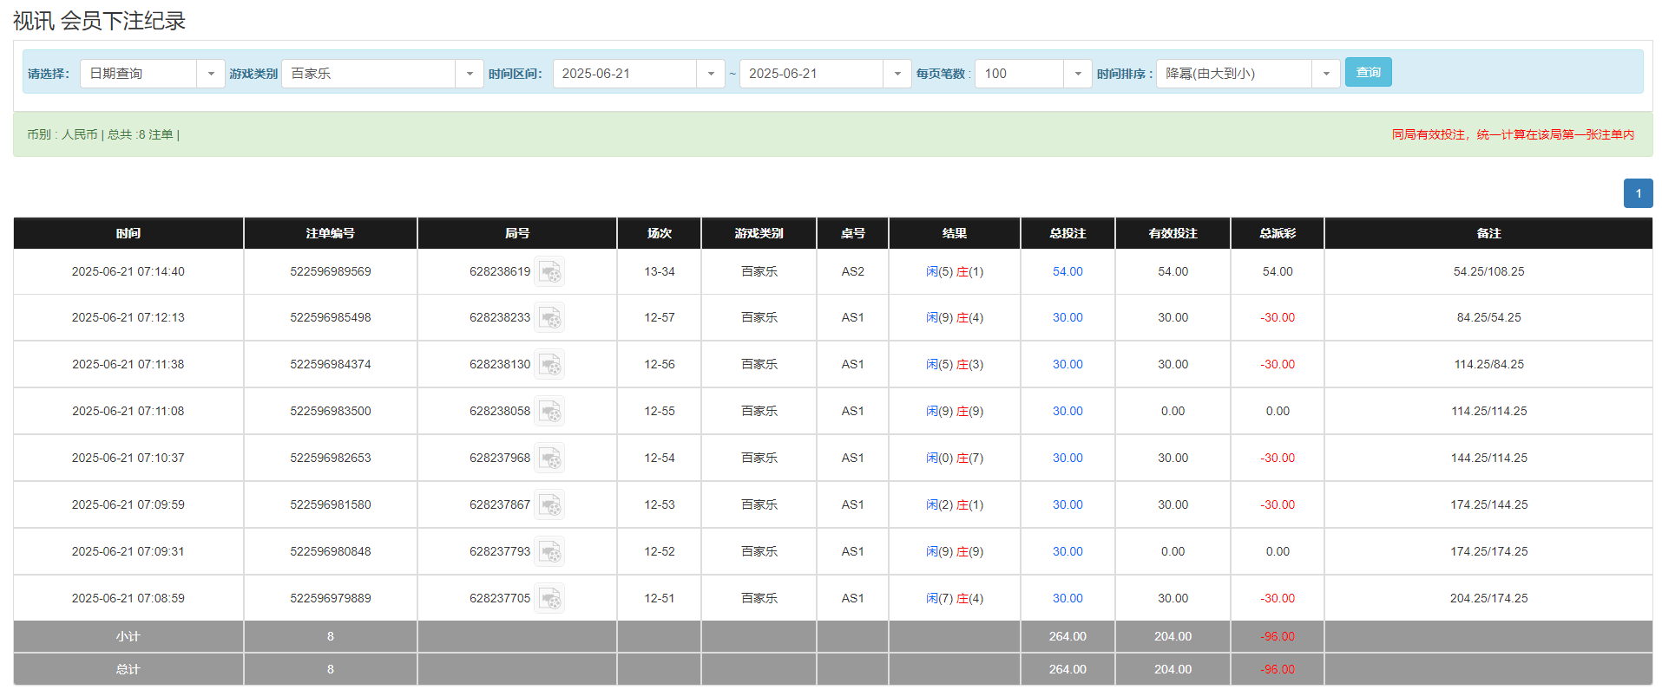Open the end date dropdown arrow
This screenshot has width=1662, height=696.
tap(897, 74)
